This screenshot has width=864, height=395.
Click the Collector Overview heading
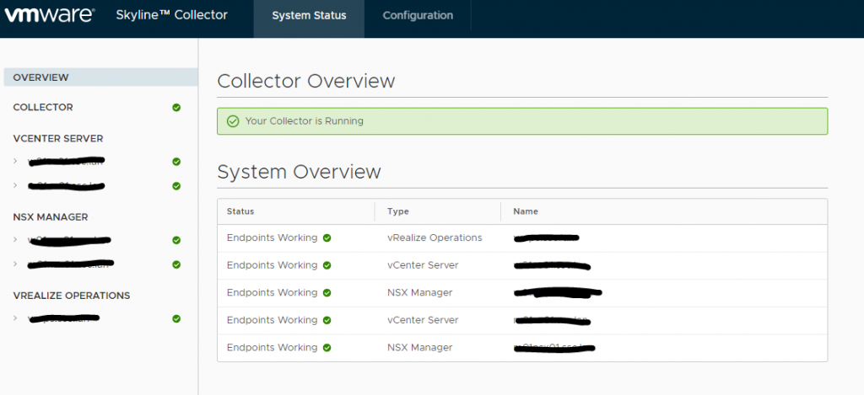[x=306, y=81]
